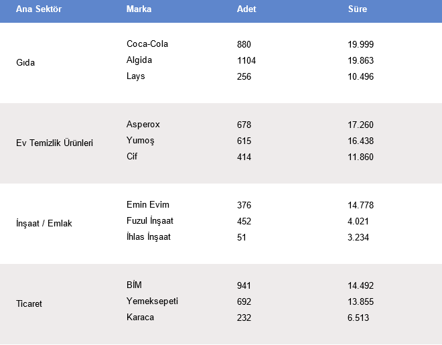The image size is (442, 345).
Task: Select the Adet value 1104
Action: coord(246,60)
